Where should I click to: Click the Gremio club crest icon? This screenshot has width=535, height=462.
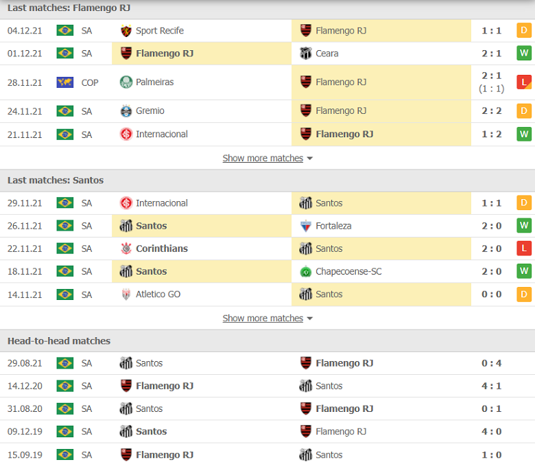[x=126, y=111]
